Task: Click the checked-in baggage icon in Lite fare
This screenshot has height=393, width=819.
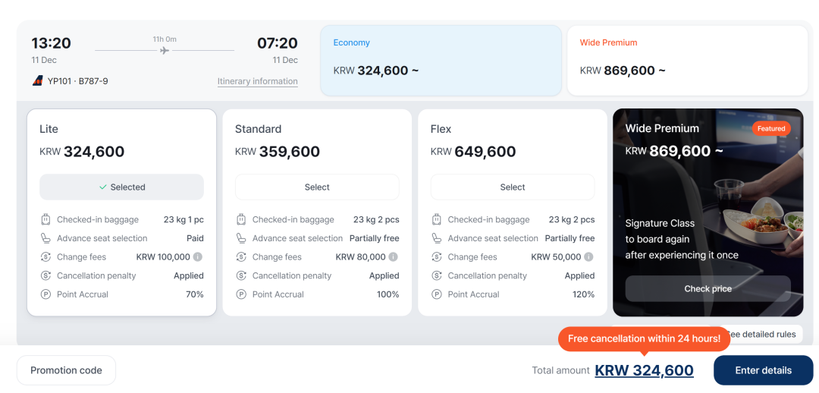Action: [x=46, y=220]
